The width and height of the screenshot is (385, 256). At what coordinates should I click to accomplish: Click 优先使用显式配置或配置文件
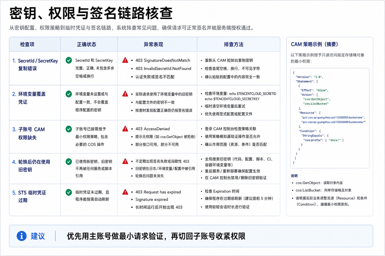[x=229, y=114]
